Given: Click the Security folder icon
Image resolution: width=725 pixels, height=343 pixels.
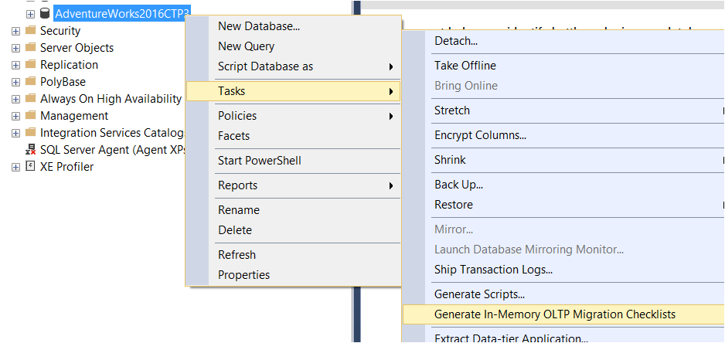Looking at the screenshot, I should pyautogui.click(x=30, y=30).
